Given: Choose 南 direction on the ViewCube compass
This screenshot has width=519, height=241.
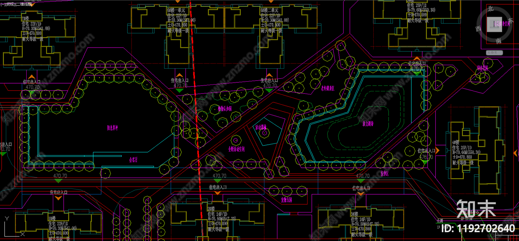Looking at the screenshot, I should tap(498, 41).
